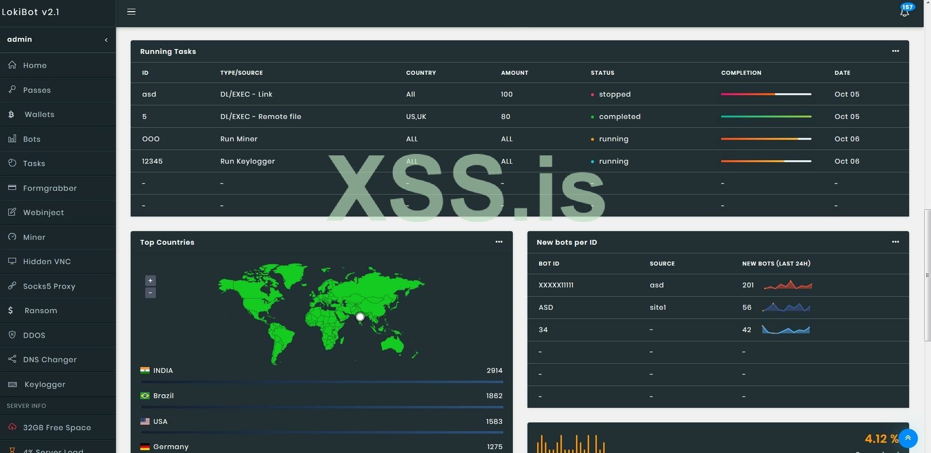931x453 pixels.
Task: Click the blue scroll-to-top arrow button
Action: (x=908, y=438)
